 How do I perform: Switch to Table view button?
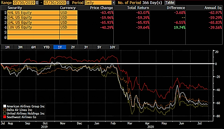tap(170, 2)
